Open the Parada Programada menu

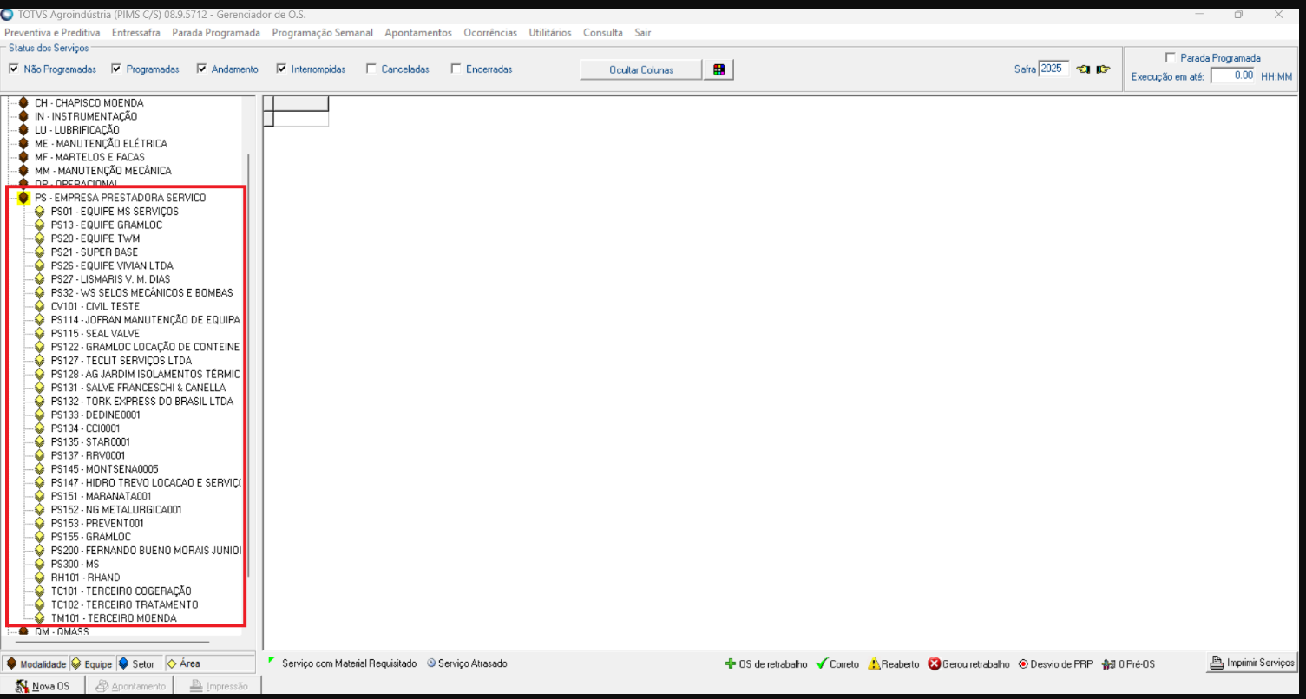[x=216, y=33]
